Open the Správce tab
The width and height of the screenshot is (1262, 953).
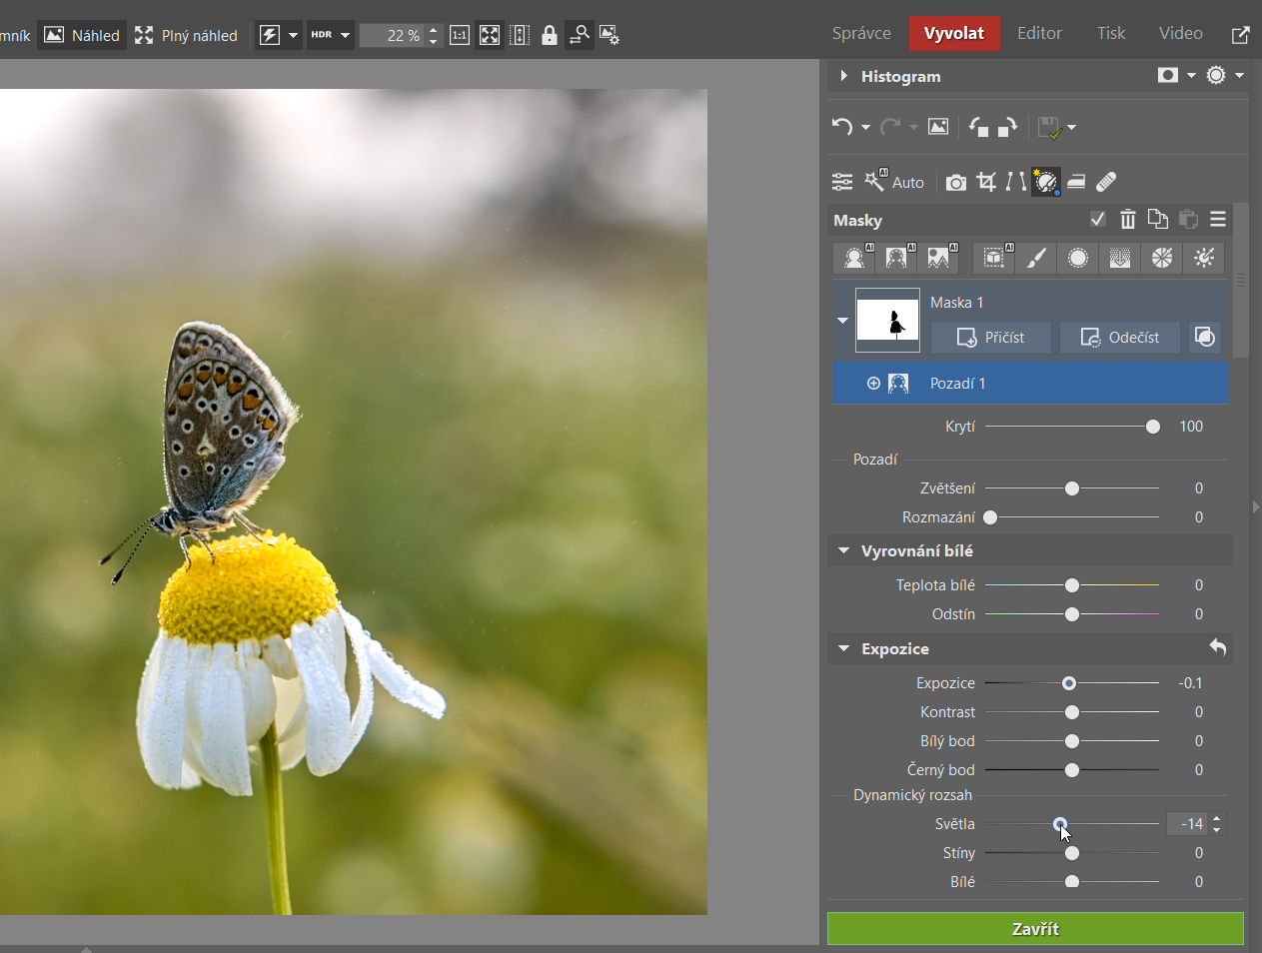tap(861, 33)
